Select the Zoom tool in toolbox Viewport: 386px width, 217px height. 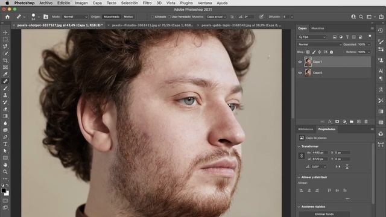point(5,172)
